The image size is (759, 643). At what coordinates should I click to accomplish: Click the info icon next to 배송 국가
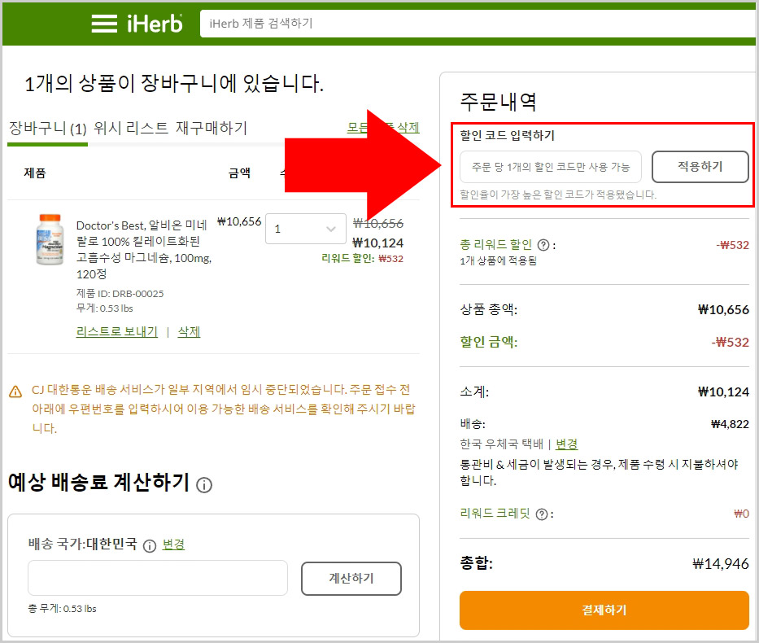[x=148, y=545]
